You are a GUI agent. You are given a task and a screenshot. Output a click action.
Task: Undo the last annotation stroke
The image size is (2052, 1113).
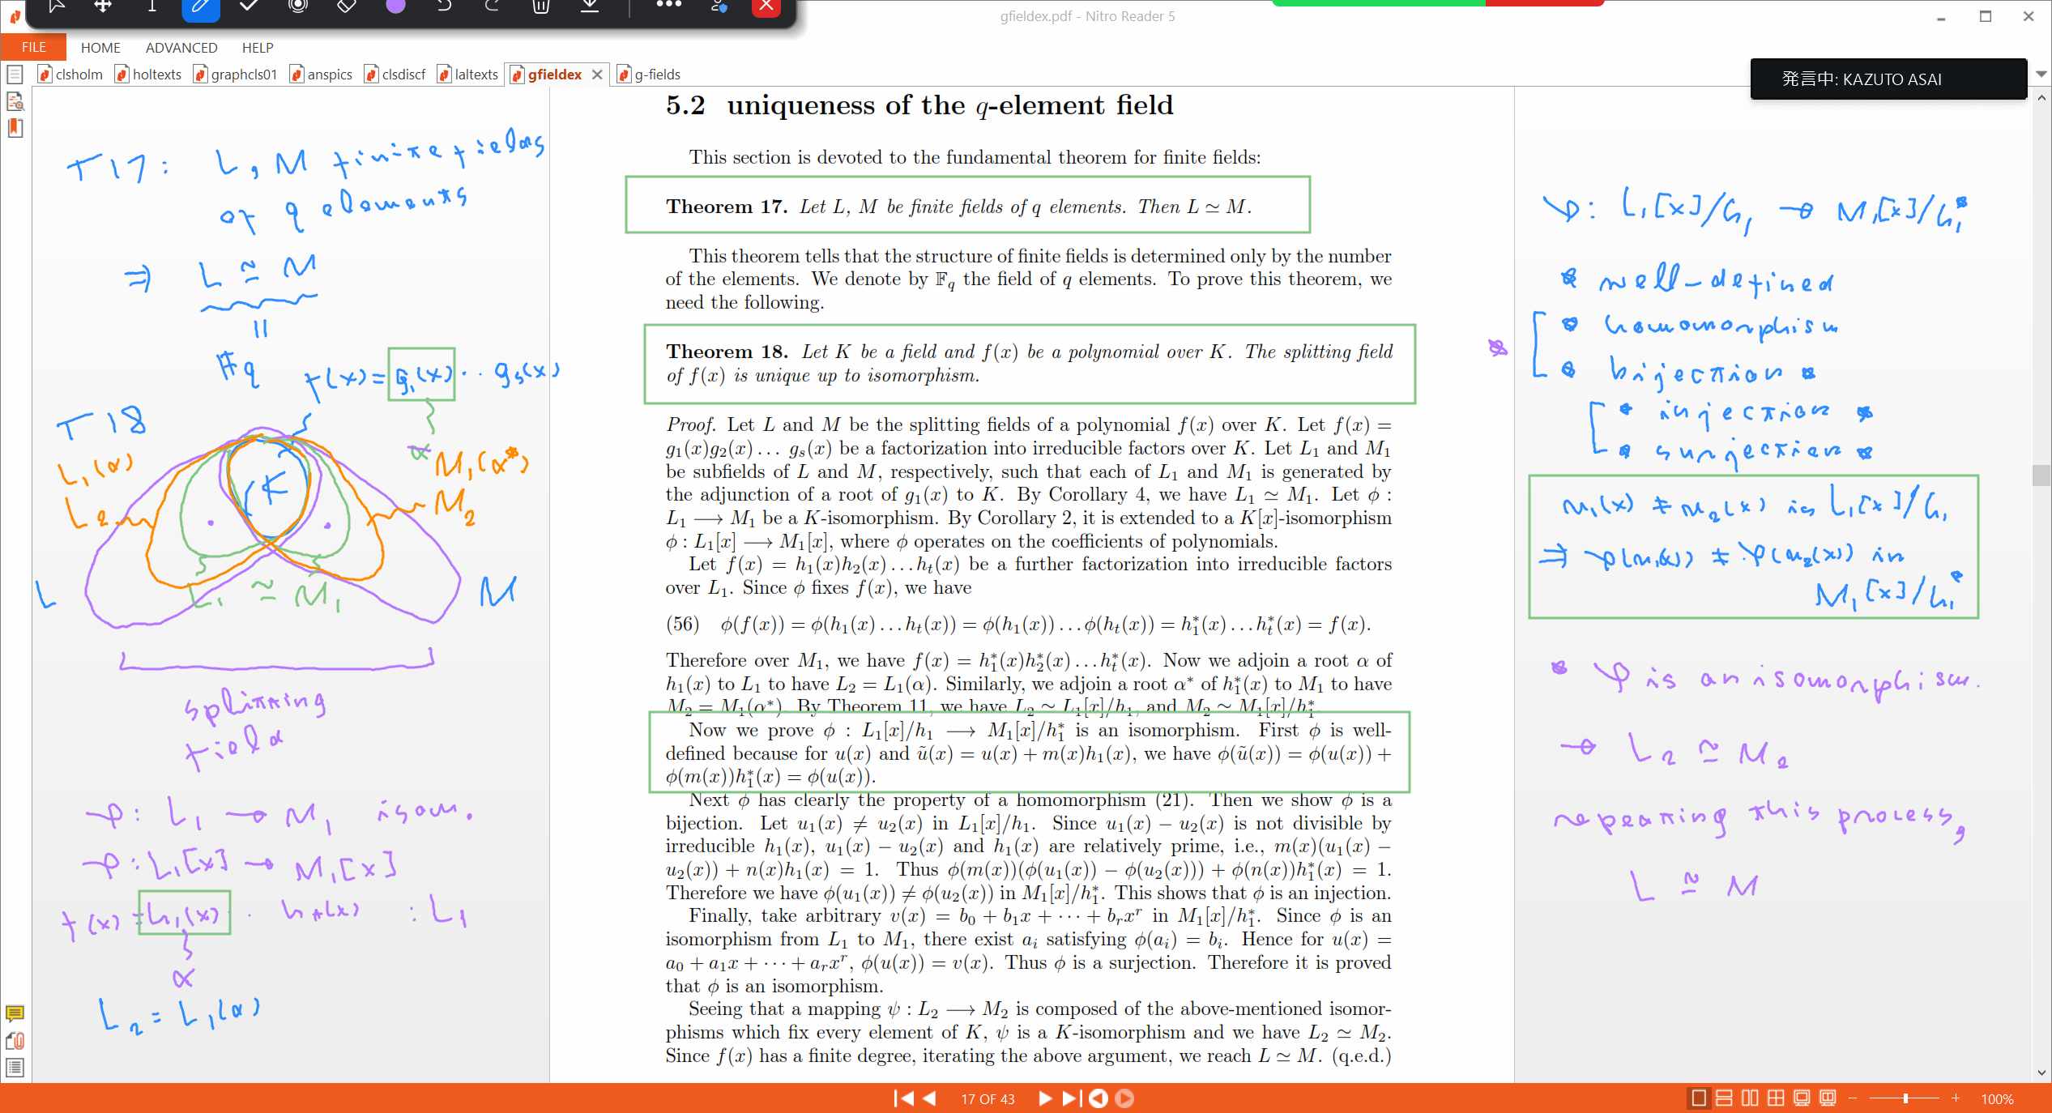443,8
